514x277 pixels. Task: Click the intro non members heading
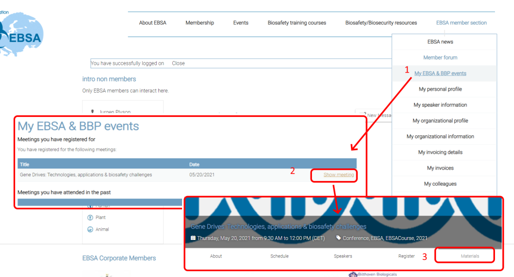click(109, 79)
